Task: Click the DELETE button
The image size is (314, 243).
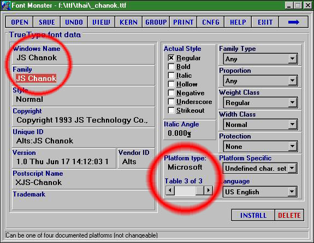Action: (x=289, y=215)
